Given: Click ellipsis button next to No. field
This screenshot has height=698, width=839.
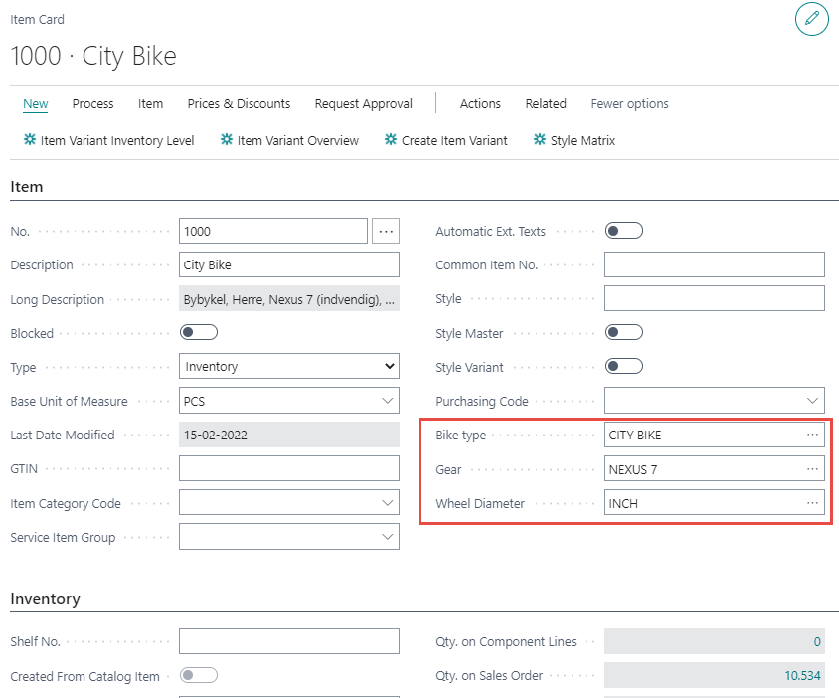Looking at the screenshot, I should coord(386,231).
